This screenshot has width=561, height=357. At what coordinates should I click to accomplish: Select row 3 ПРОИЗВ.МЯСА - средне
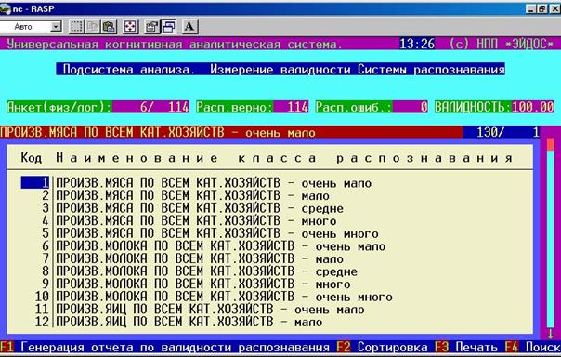[193, 208]
